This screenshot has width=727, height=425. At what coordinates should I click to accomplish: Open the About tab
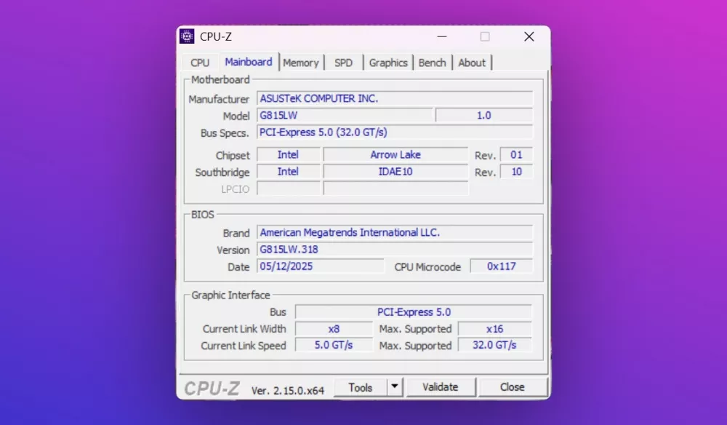tap(472, 63)
